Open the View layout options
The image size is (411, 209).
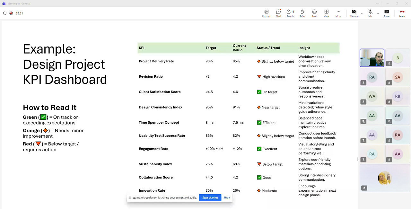(x=326, y=13)
